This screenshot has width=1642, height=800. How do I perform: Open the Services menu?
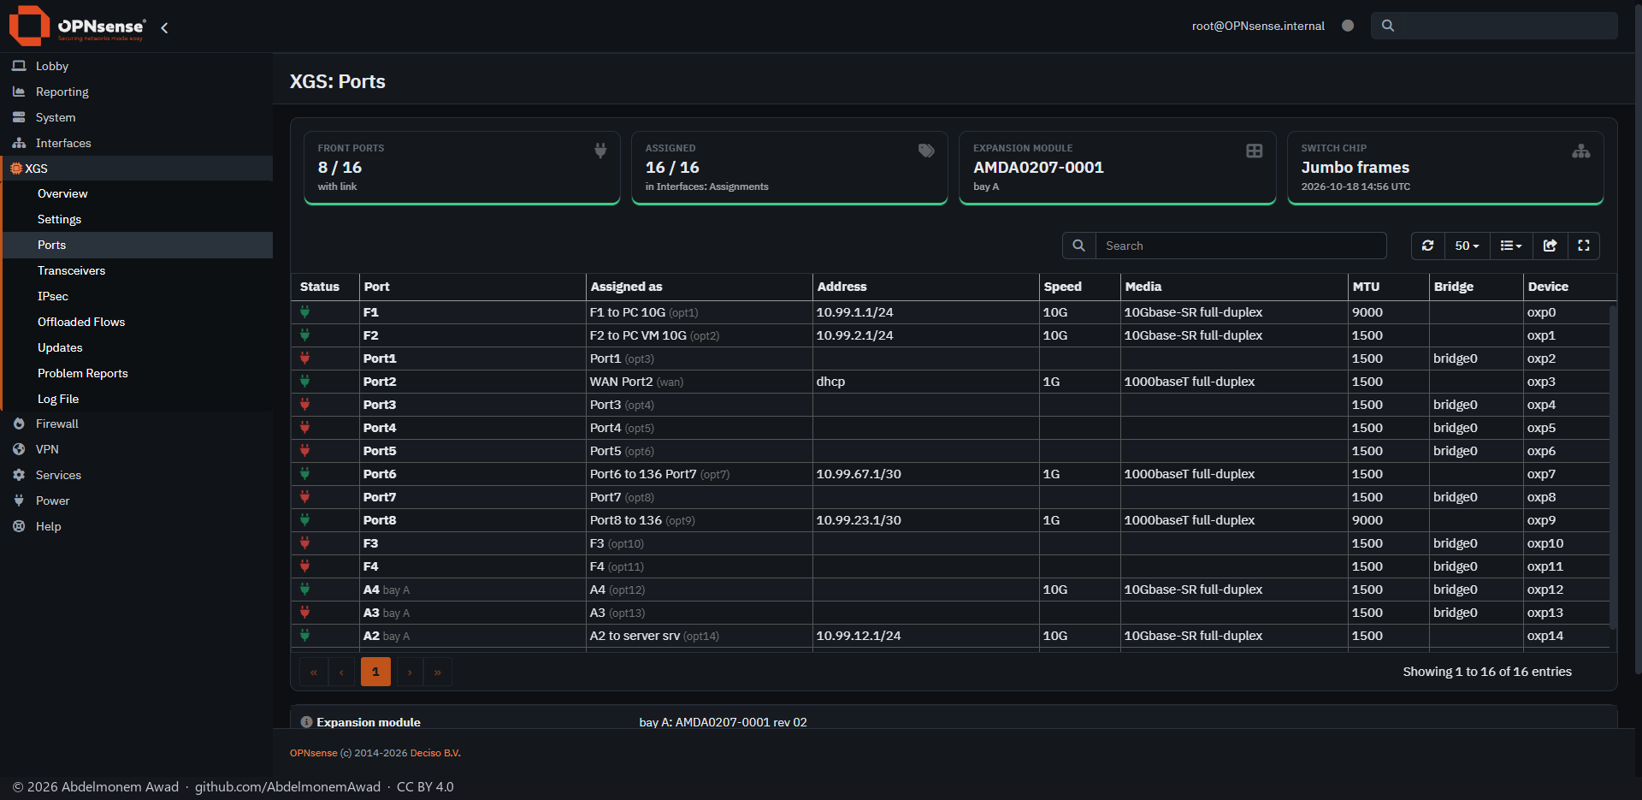coord(137,475)
